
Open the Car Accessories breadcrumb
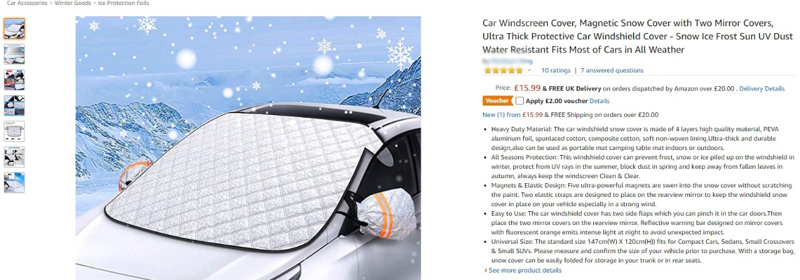coord(27,3)
